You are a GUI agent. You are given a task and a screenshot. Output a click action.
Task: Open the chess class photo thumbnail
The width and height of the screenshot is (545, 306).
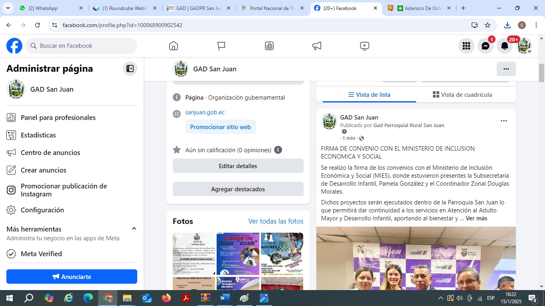coord(282,253)
